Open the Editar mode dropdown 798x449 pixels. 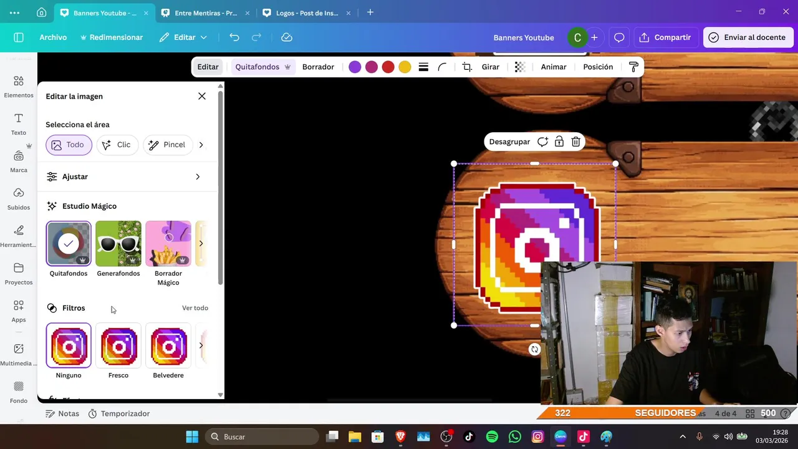click(x=183, y=37)
